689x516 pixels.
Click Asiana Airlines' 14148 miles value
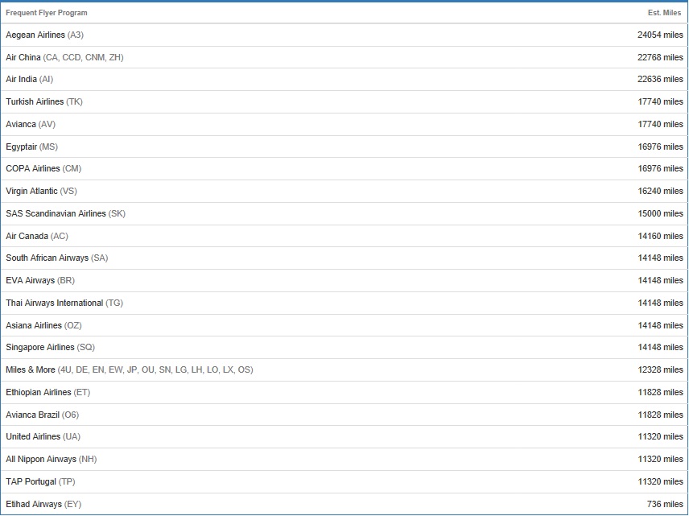661,325
